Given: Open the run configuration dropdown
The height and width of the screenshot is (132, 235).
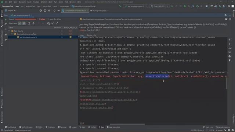Looking at the screenshot, I should 135,6.
